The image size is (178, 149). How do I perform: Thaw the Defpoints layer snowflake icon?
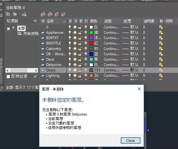click(75, 65)
